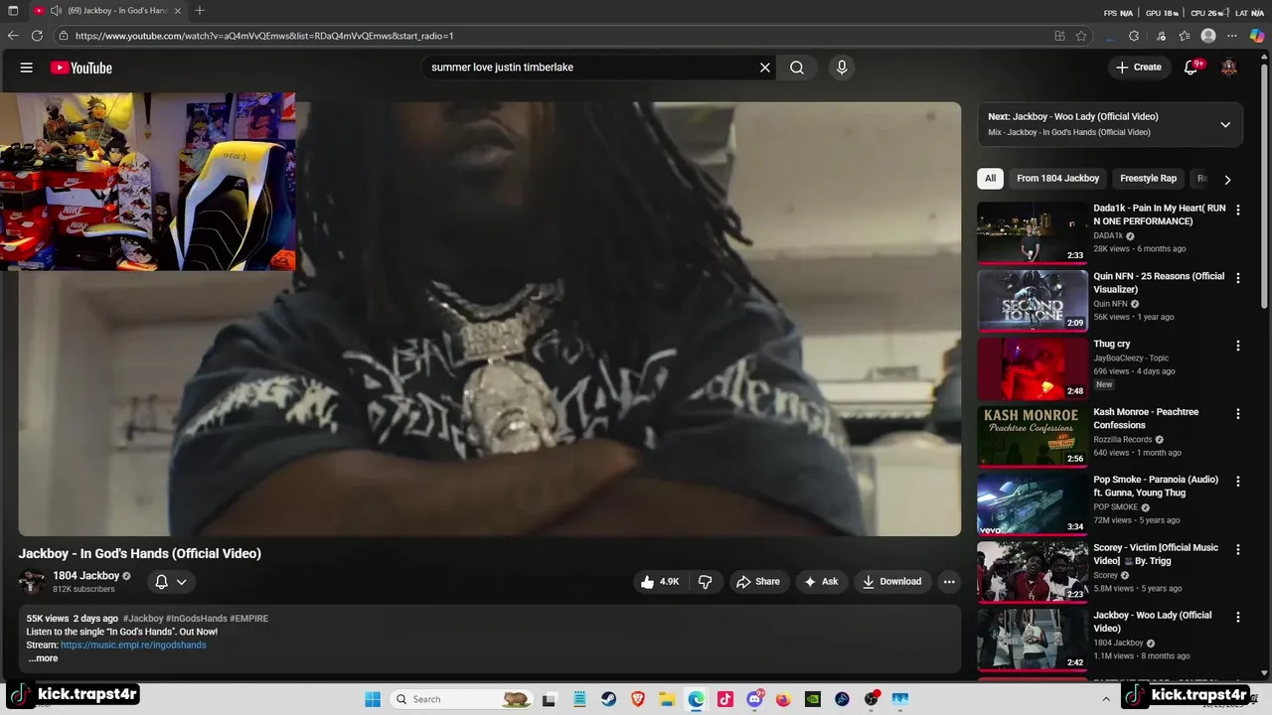Select the 'Freestyle Rap' chip

1148,179
